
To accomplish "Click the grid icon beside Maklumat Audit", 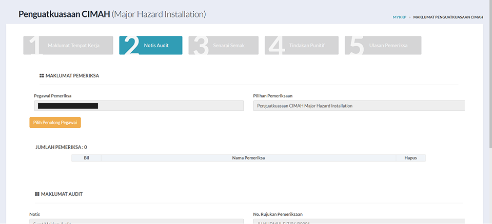I will pyautogui.click(x=37, y=194).
